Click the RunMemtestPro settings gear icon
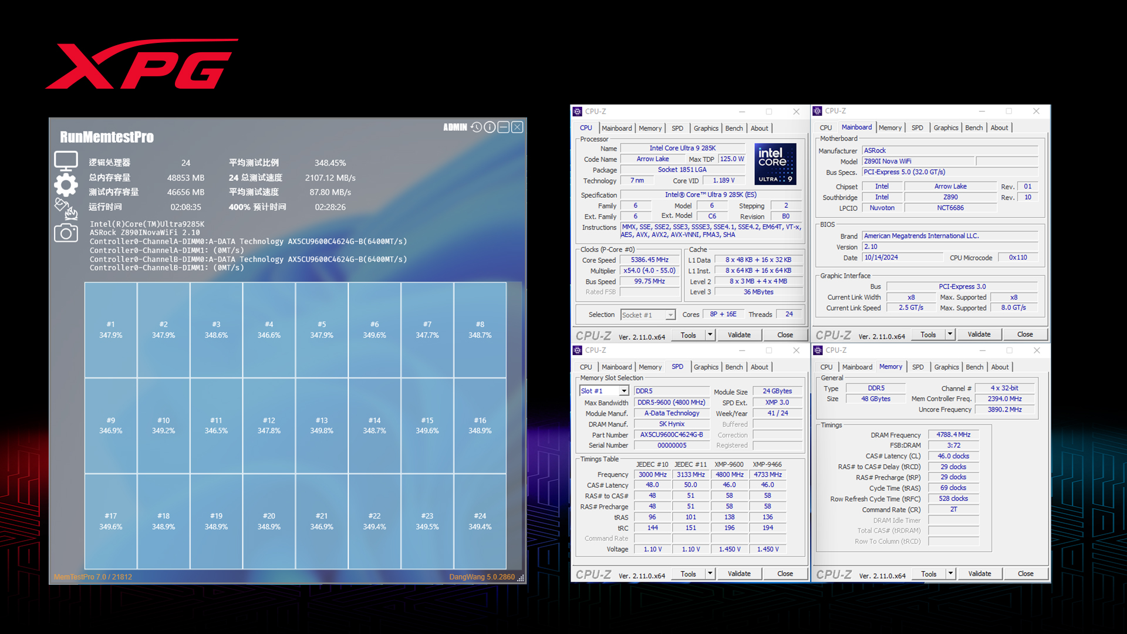 65,184
